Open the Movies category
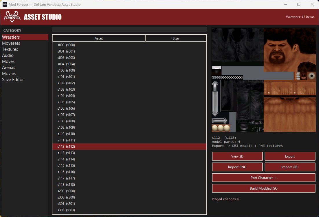 click(x=25, y=74)
